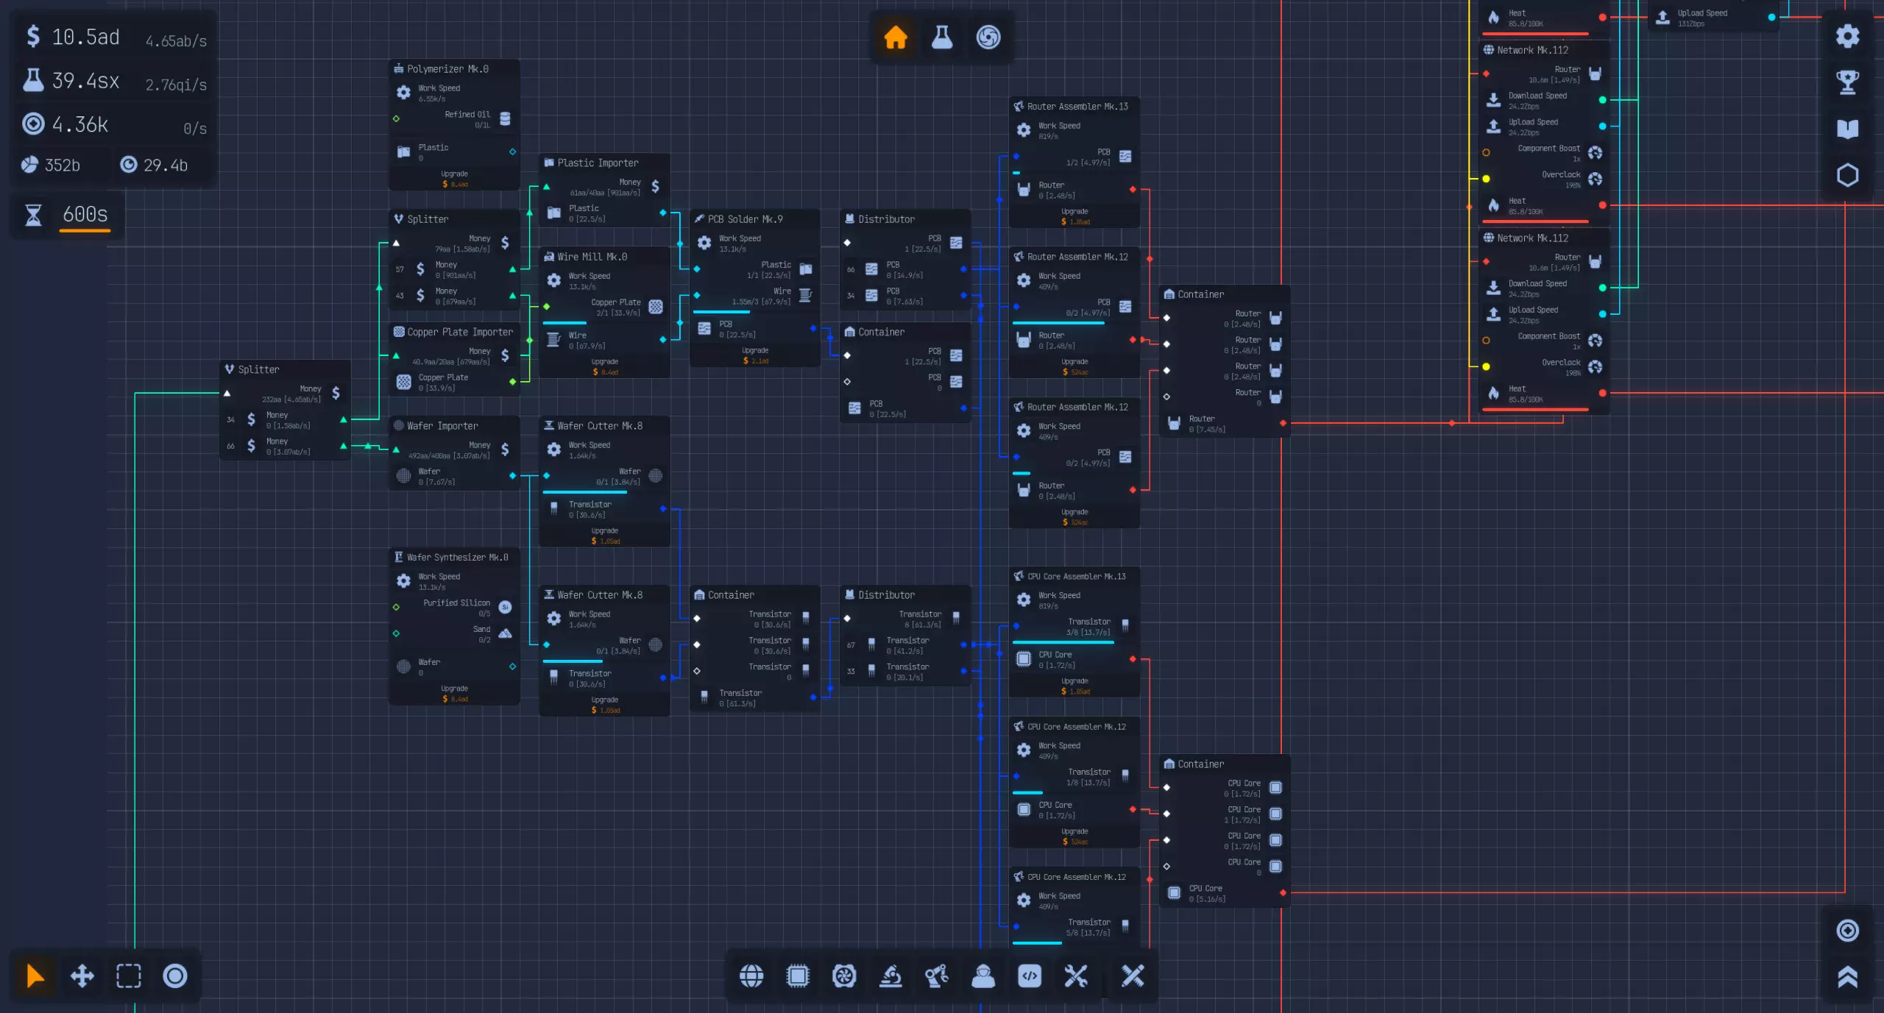Image resolution: width=1884 pixels, height=1013 pixels.
Task: Switch to the home tab
Action: (x=896, y=37)
